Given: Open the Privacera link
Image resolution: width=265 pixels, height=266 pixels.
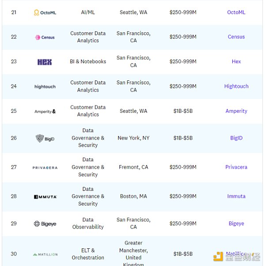Looking at the screenshot, I should point(236,167).
